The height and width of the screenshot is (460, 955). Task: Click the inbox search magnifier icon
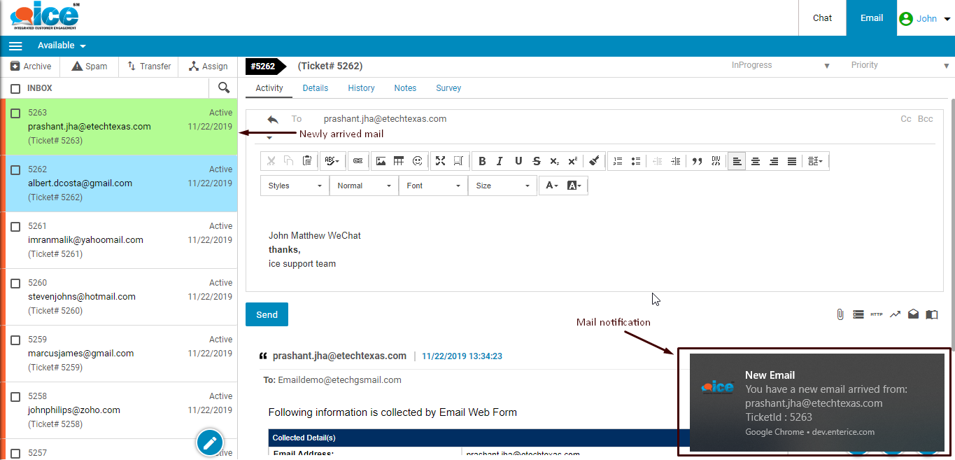pos(224,88)
